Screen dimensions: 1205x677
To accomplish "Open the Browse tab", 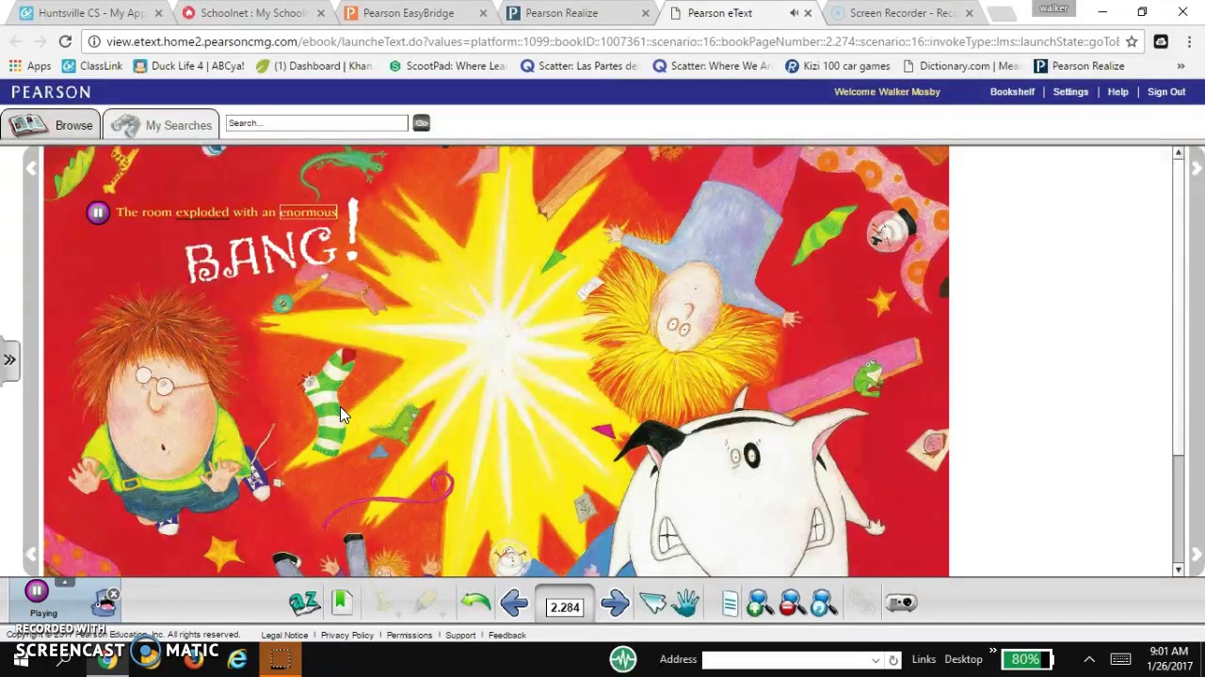I will coord(52,125).
